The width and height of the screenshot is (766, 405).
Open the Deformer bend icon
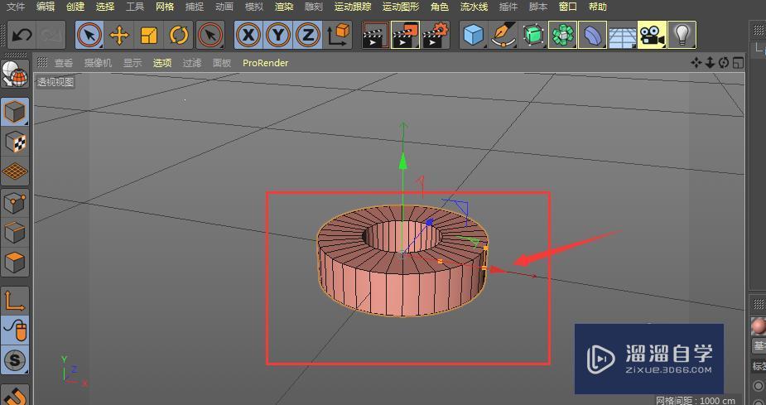[593, 35]
